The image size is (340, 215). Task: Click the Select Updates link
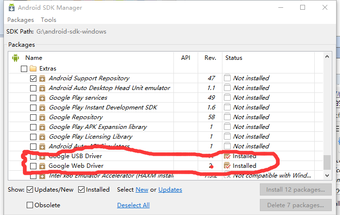(170, 190)
